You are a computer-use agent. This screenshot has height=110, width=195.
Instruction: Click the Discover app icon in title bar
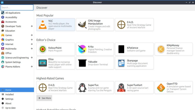2,2
